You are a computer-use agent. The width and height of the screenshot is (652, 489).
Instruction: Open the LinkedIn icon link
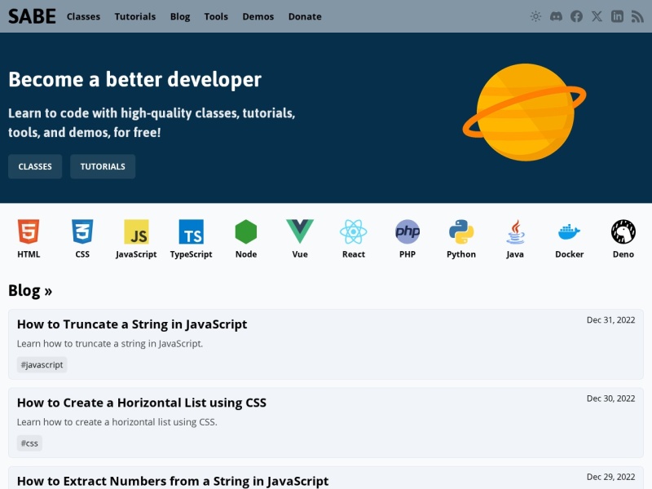coord(617,16)
